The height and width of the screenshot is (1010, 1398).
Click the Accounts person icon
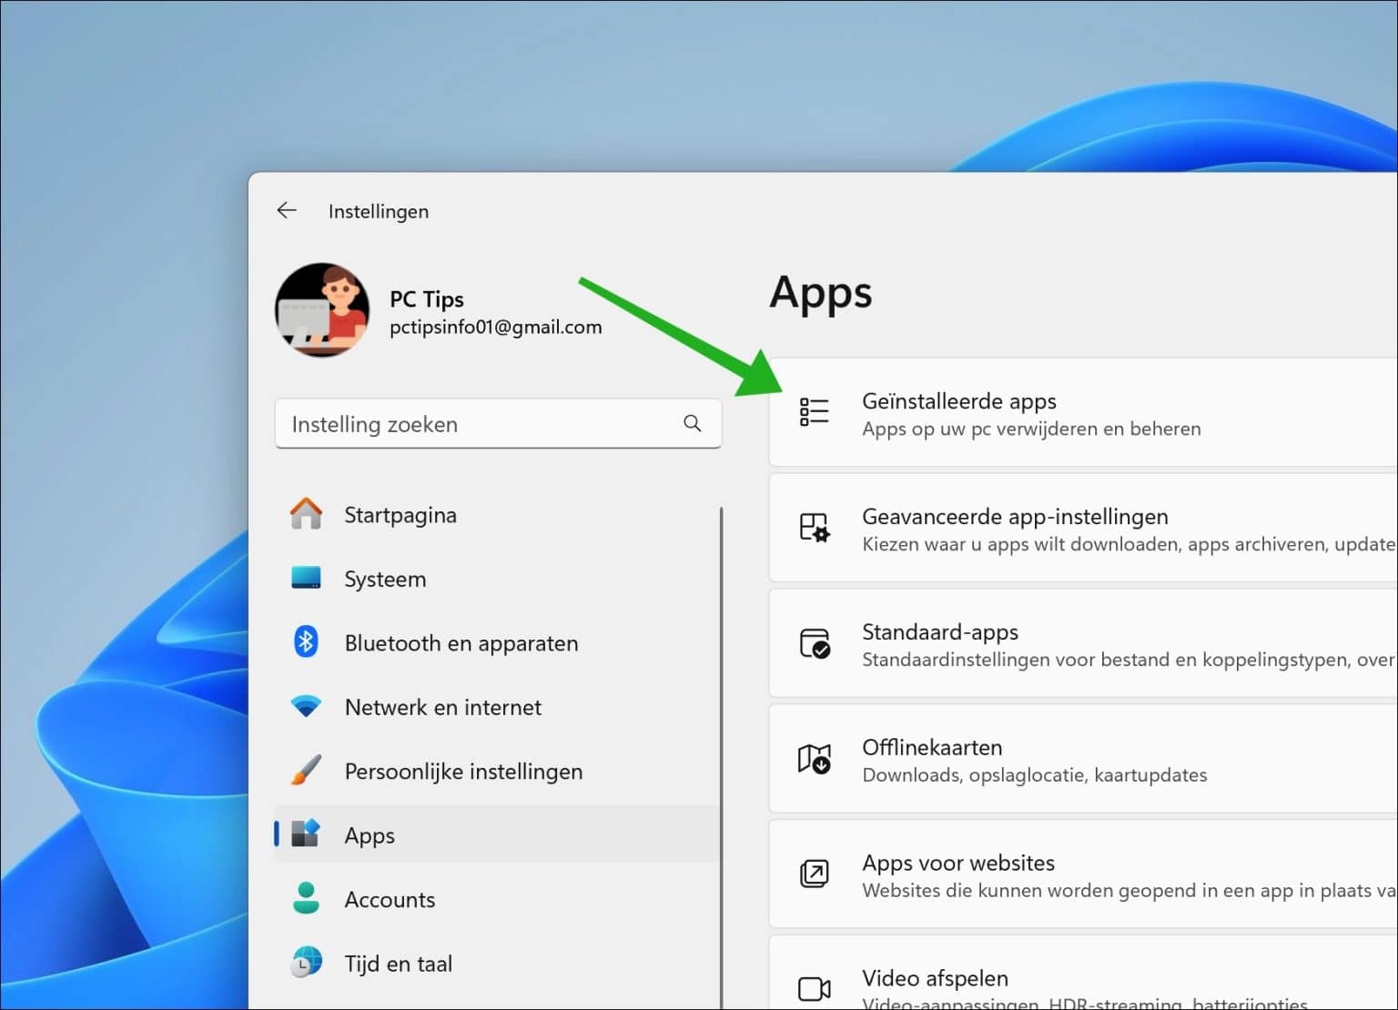(306, 898)
